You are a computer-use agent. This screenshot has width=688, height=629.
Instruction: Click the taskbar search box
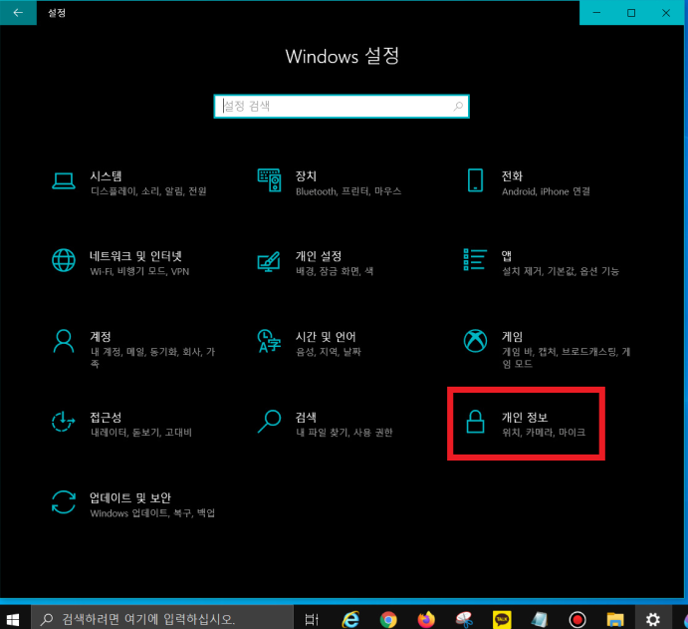(x=162, y=619)
